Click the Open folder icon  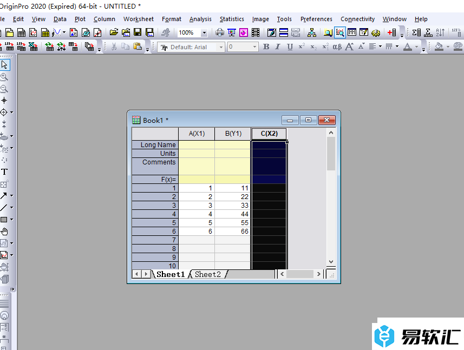[114, 32]
